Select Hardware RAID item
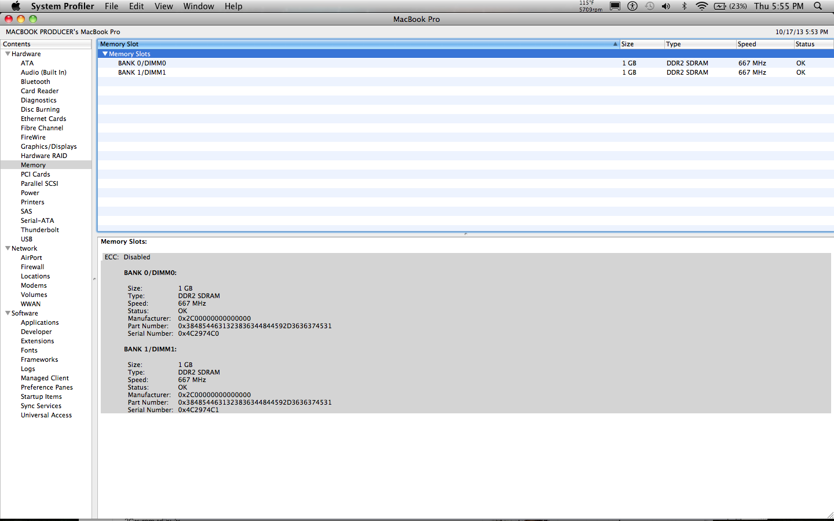 tap(44, 156)
